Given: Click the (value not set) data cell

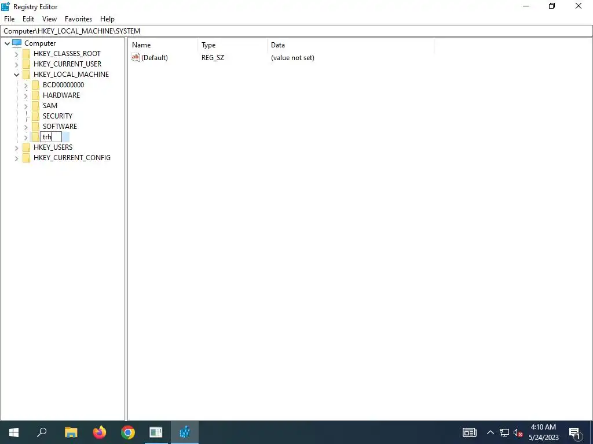Looking at the screenshot, I should click(292, 58).
